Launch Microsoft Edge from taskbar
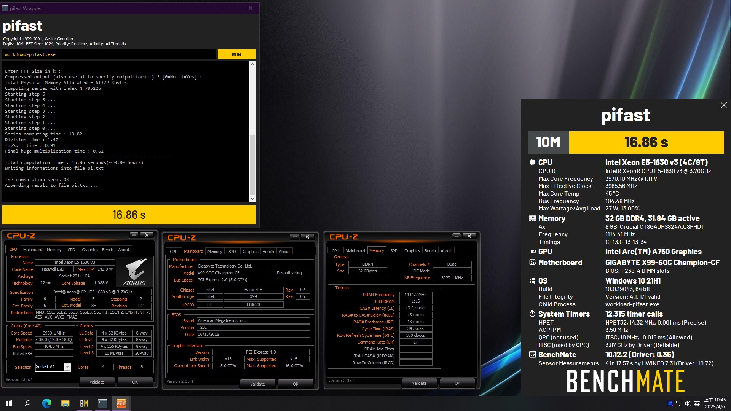The image size is (731, 411). (x=46, y=403)
